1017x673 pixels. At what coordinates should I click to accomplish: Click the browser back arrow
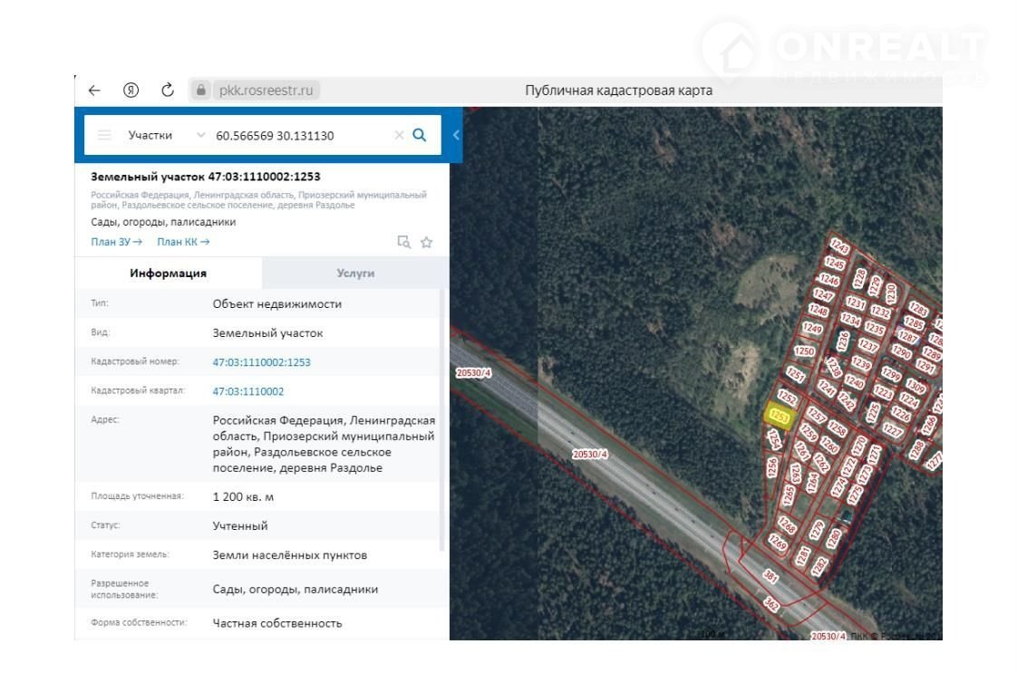coord(94,91)
